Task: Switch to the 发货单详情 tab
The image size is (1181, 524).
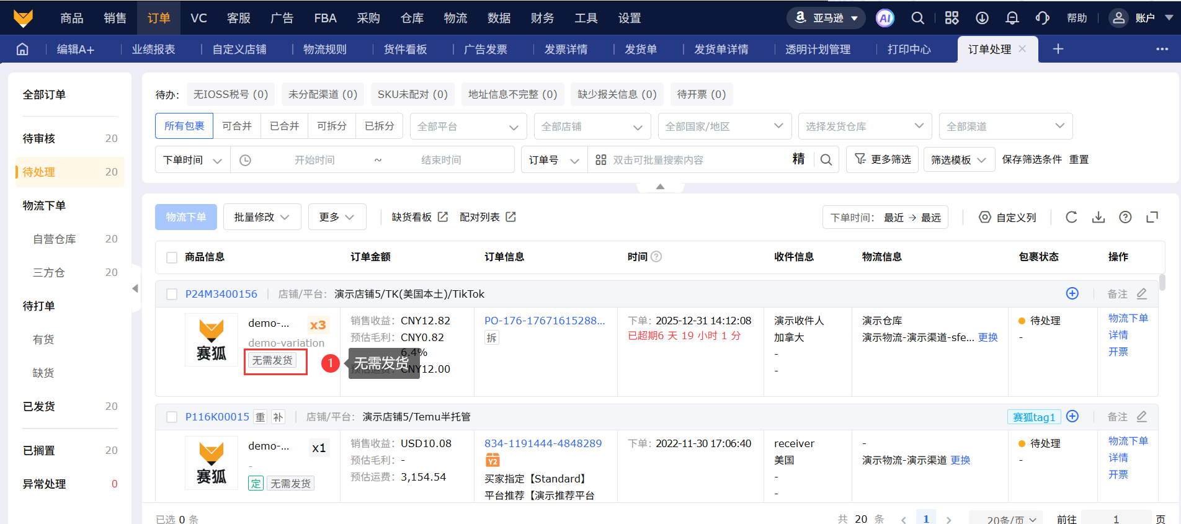Action: [x=721, y=49]
